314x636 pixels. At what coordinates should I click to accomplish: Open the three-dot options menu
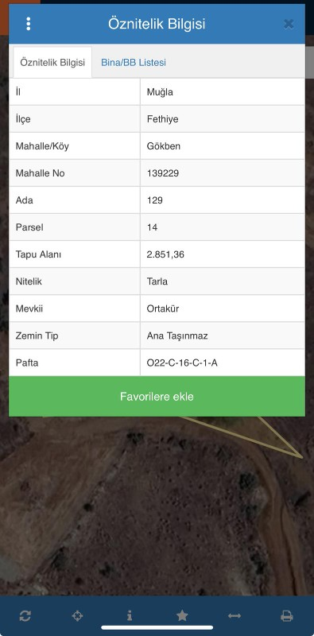pyautogui.click(x=28, y=24)
